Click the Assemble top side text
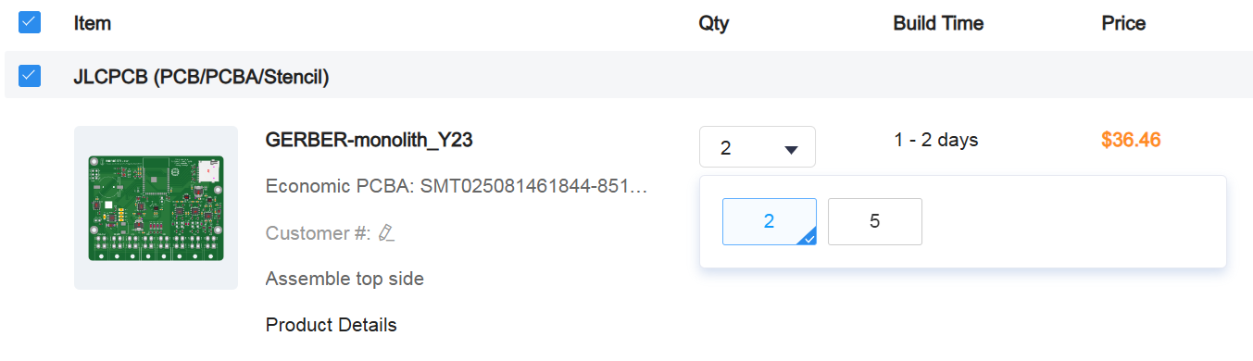The width and height of the screenshot is (1253, 361). 345,279
